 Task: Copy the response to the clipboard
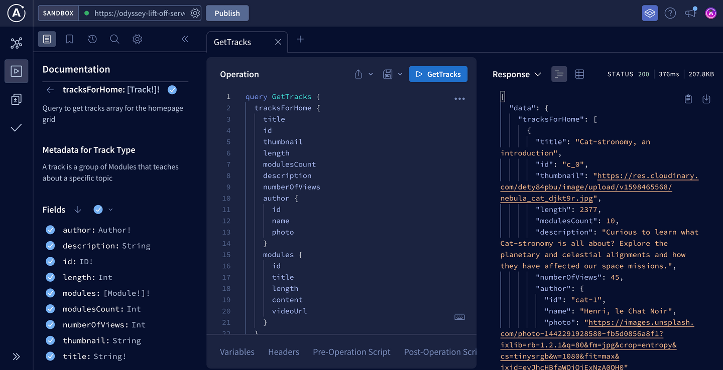coord(688,99)
